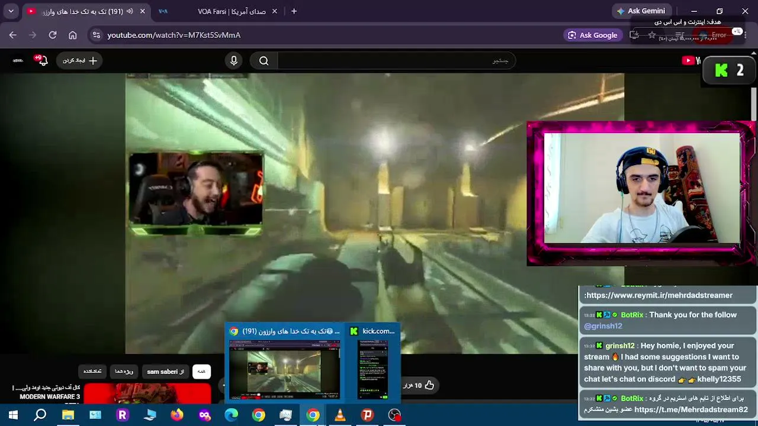Image resolution: width=758 pixels, height=426 pixels.
Task: Launch Firefox from the taskbar
Action: click(x=177, y=415)
